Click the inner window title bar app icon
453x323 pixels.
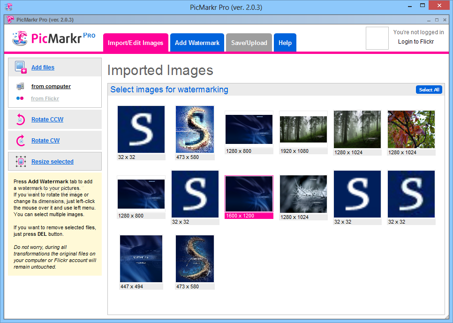pyautogui.click(x=10, y=20)
